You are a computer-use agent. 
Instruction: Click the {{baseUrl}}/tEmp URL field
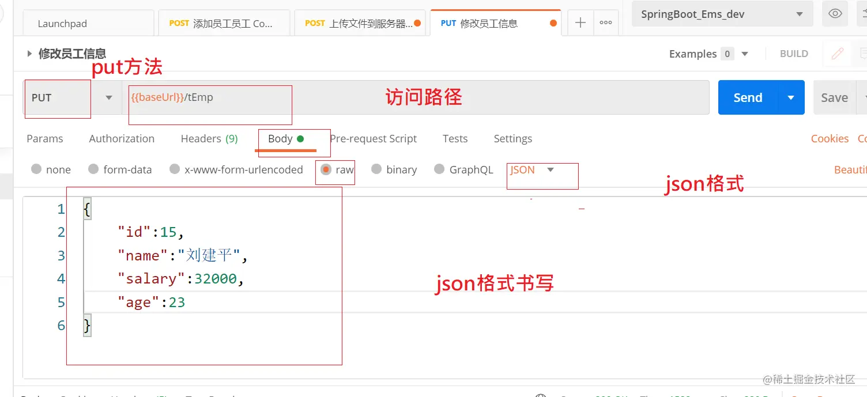(415, 97)
